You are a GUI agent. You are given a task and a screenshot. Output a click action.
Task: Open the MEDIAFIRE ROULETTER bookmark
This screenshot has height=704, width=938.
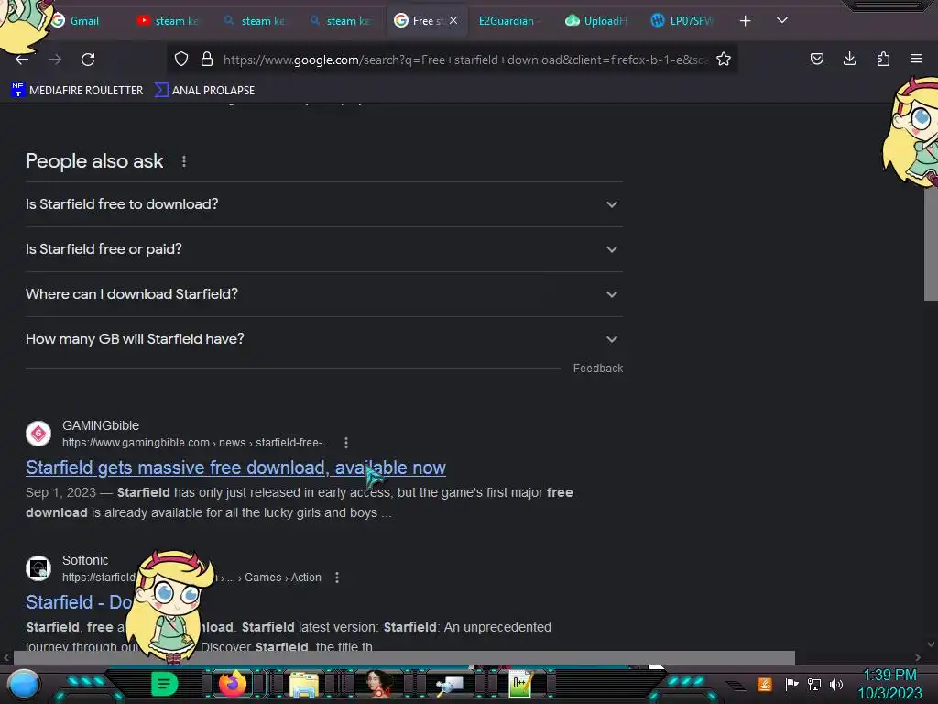[77, 91]
